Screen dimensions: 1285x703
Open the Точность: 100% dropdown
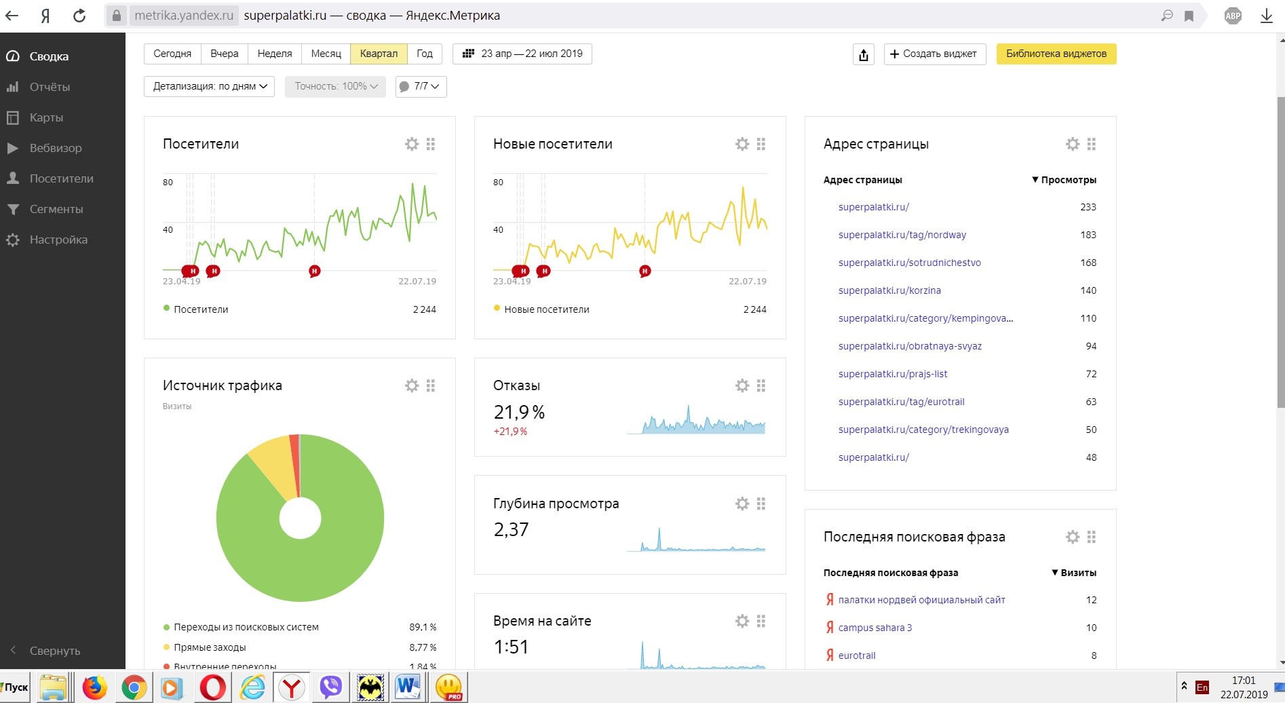(x=335, y=86)
